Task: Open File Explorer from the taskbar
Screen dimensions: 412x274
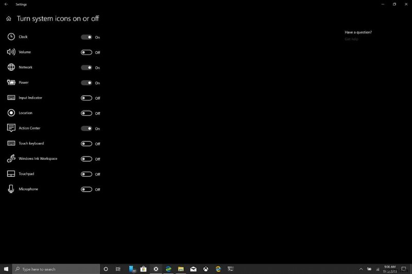Action: 181,269
